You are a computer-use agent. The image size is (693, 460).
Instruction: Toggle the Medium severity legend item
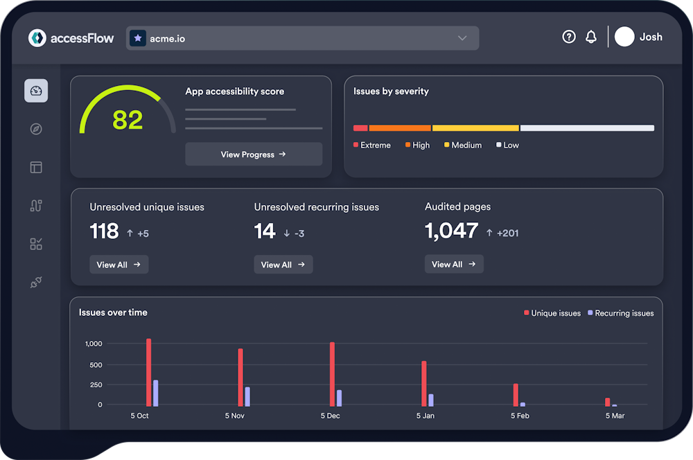pos(463,145)
